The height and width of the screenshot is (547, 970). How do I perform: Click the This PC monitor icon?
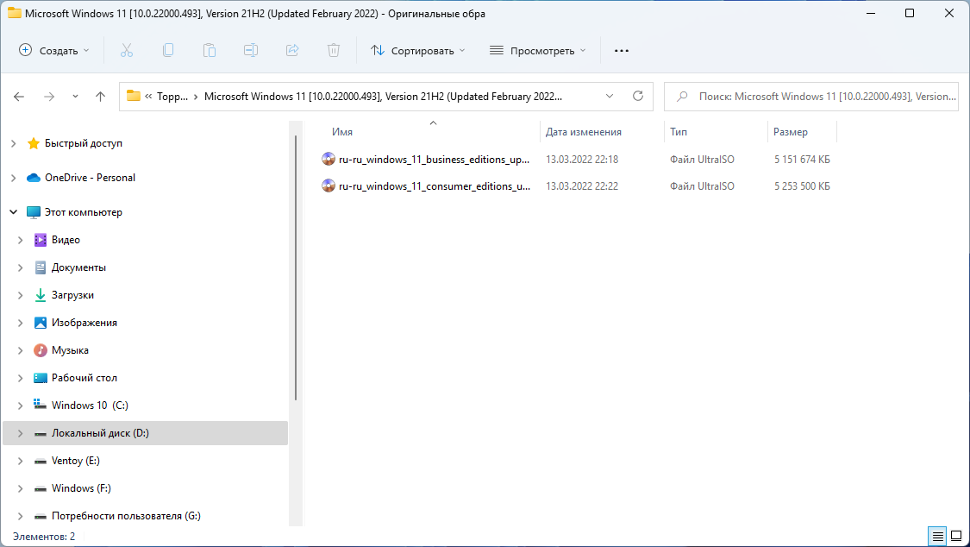click(34, 212)
